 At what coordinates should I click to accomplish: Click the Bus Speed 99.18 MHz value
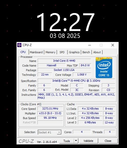click(50, 118)
